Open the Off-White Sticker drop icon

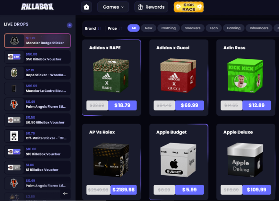[x=14, y=136]
